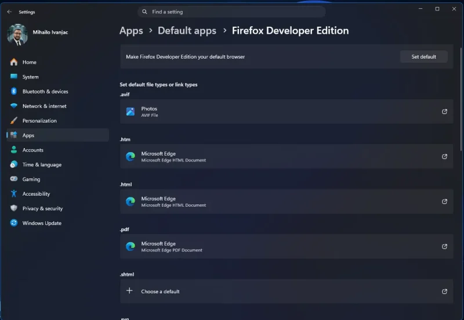Change the .html Microsoft Edge default
Screen dimensions: 464x320
pos(287,202)
